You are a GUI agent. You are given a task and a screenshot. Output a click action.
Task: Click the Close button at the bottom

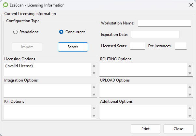pos(178,129)
